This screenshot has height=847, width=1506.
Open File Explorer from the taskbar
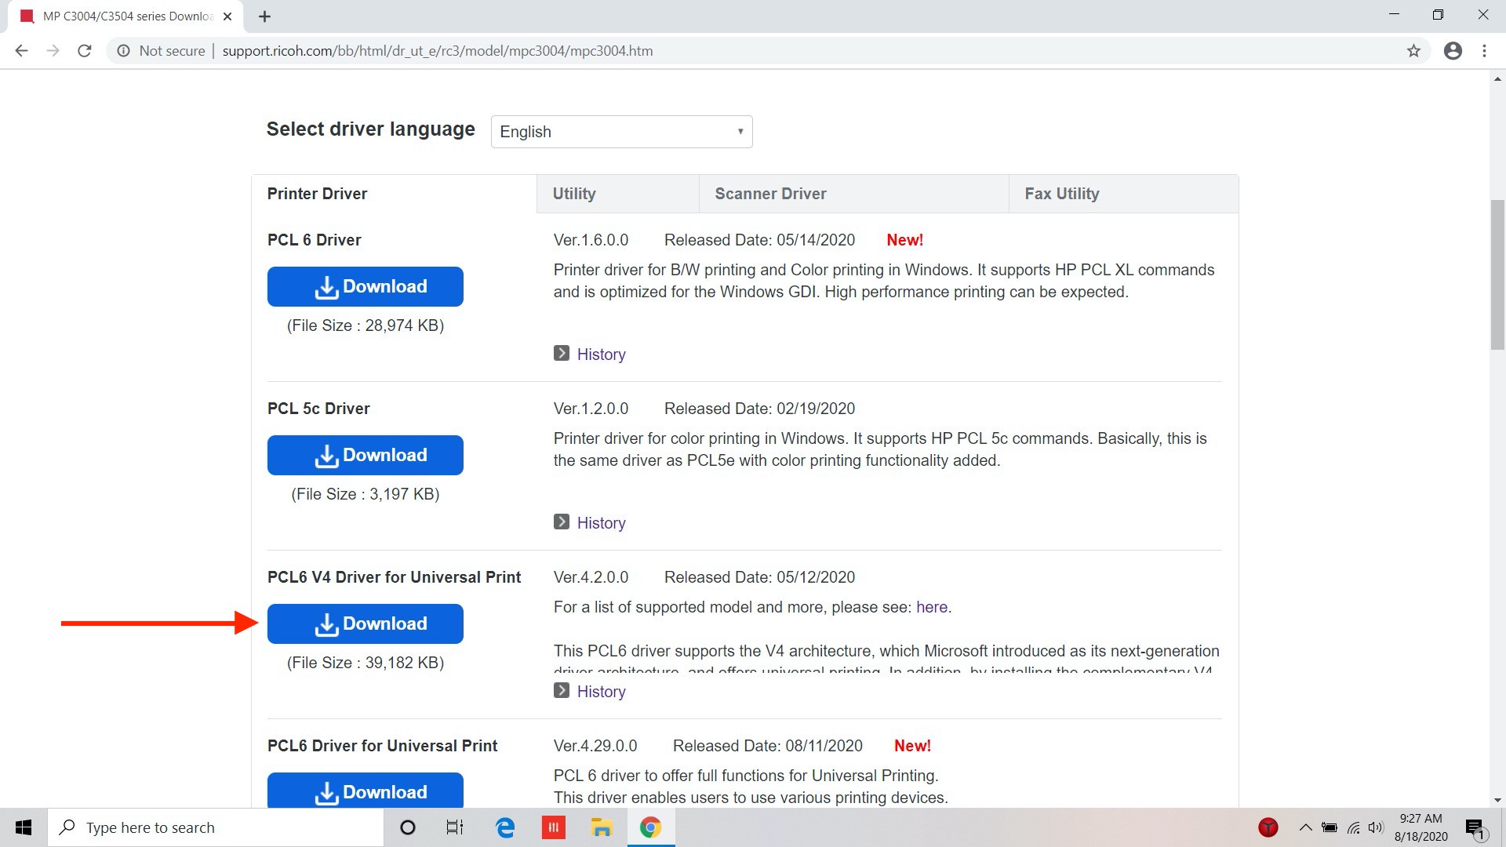(602, 827)
